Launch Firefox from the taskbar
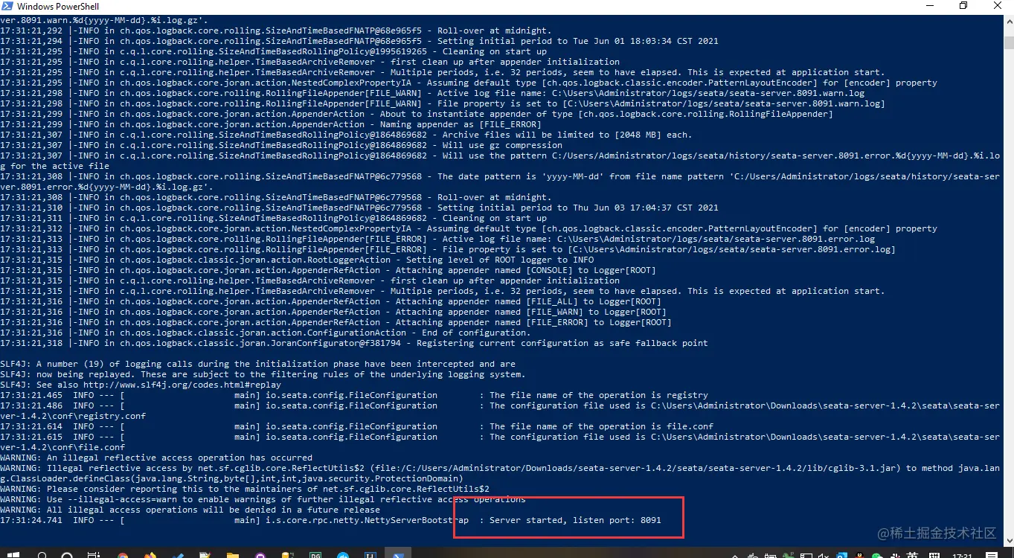 click(x=150, y=554)
